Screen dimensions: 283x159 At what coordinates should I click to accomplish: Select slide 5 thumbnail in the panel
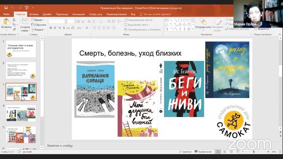(x=21, y=135)
